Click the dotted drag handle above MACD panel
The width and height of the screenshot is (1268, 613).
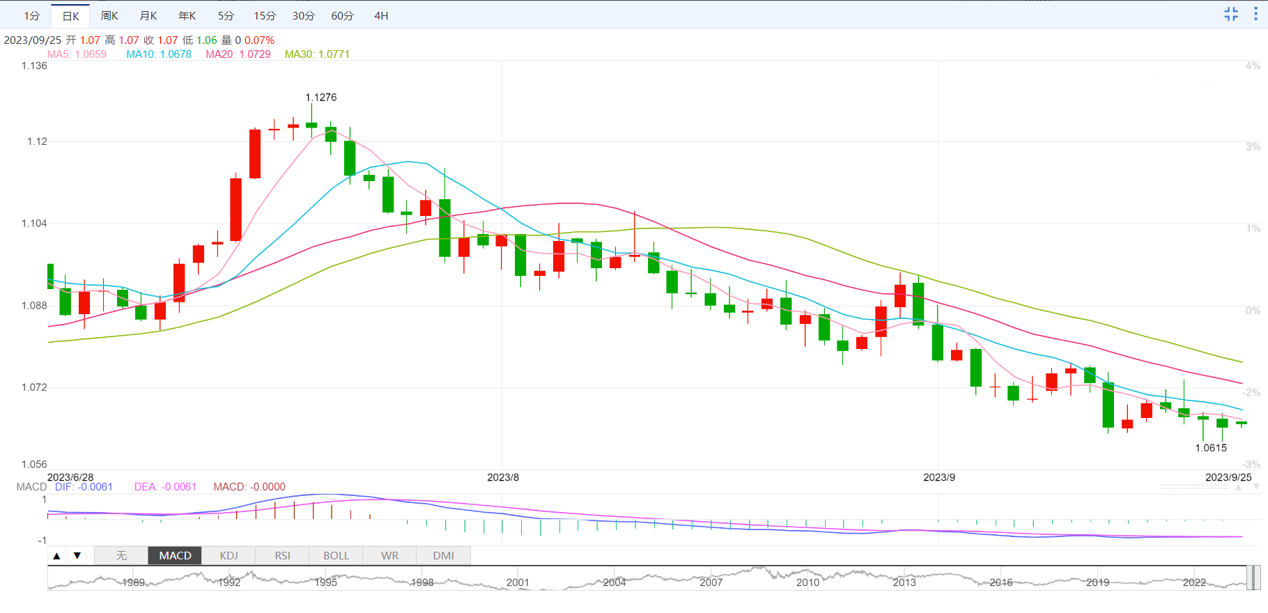1193,487
